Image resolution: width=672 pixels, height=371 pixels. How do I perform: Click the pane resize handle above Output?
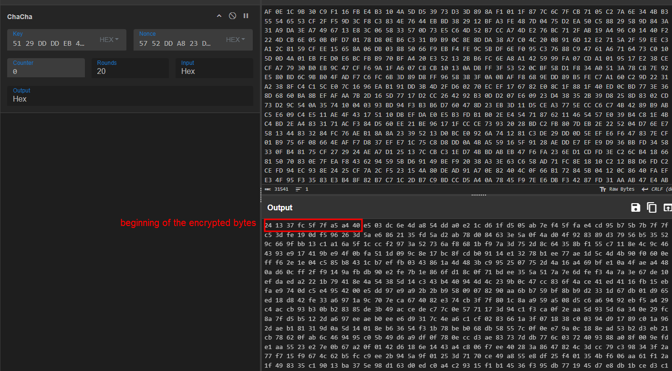(x=478, y=195)
